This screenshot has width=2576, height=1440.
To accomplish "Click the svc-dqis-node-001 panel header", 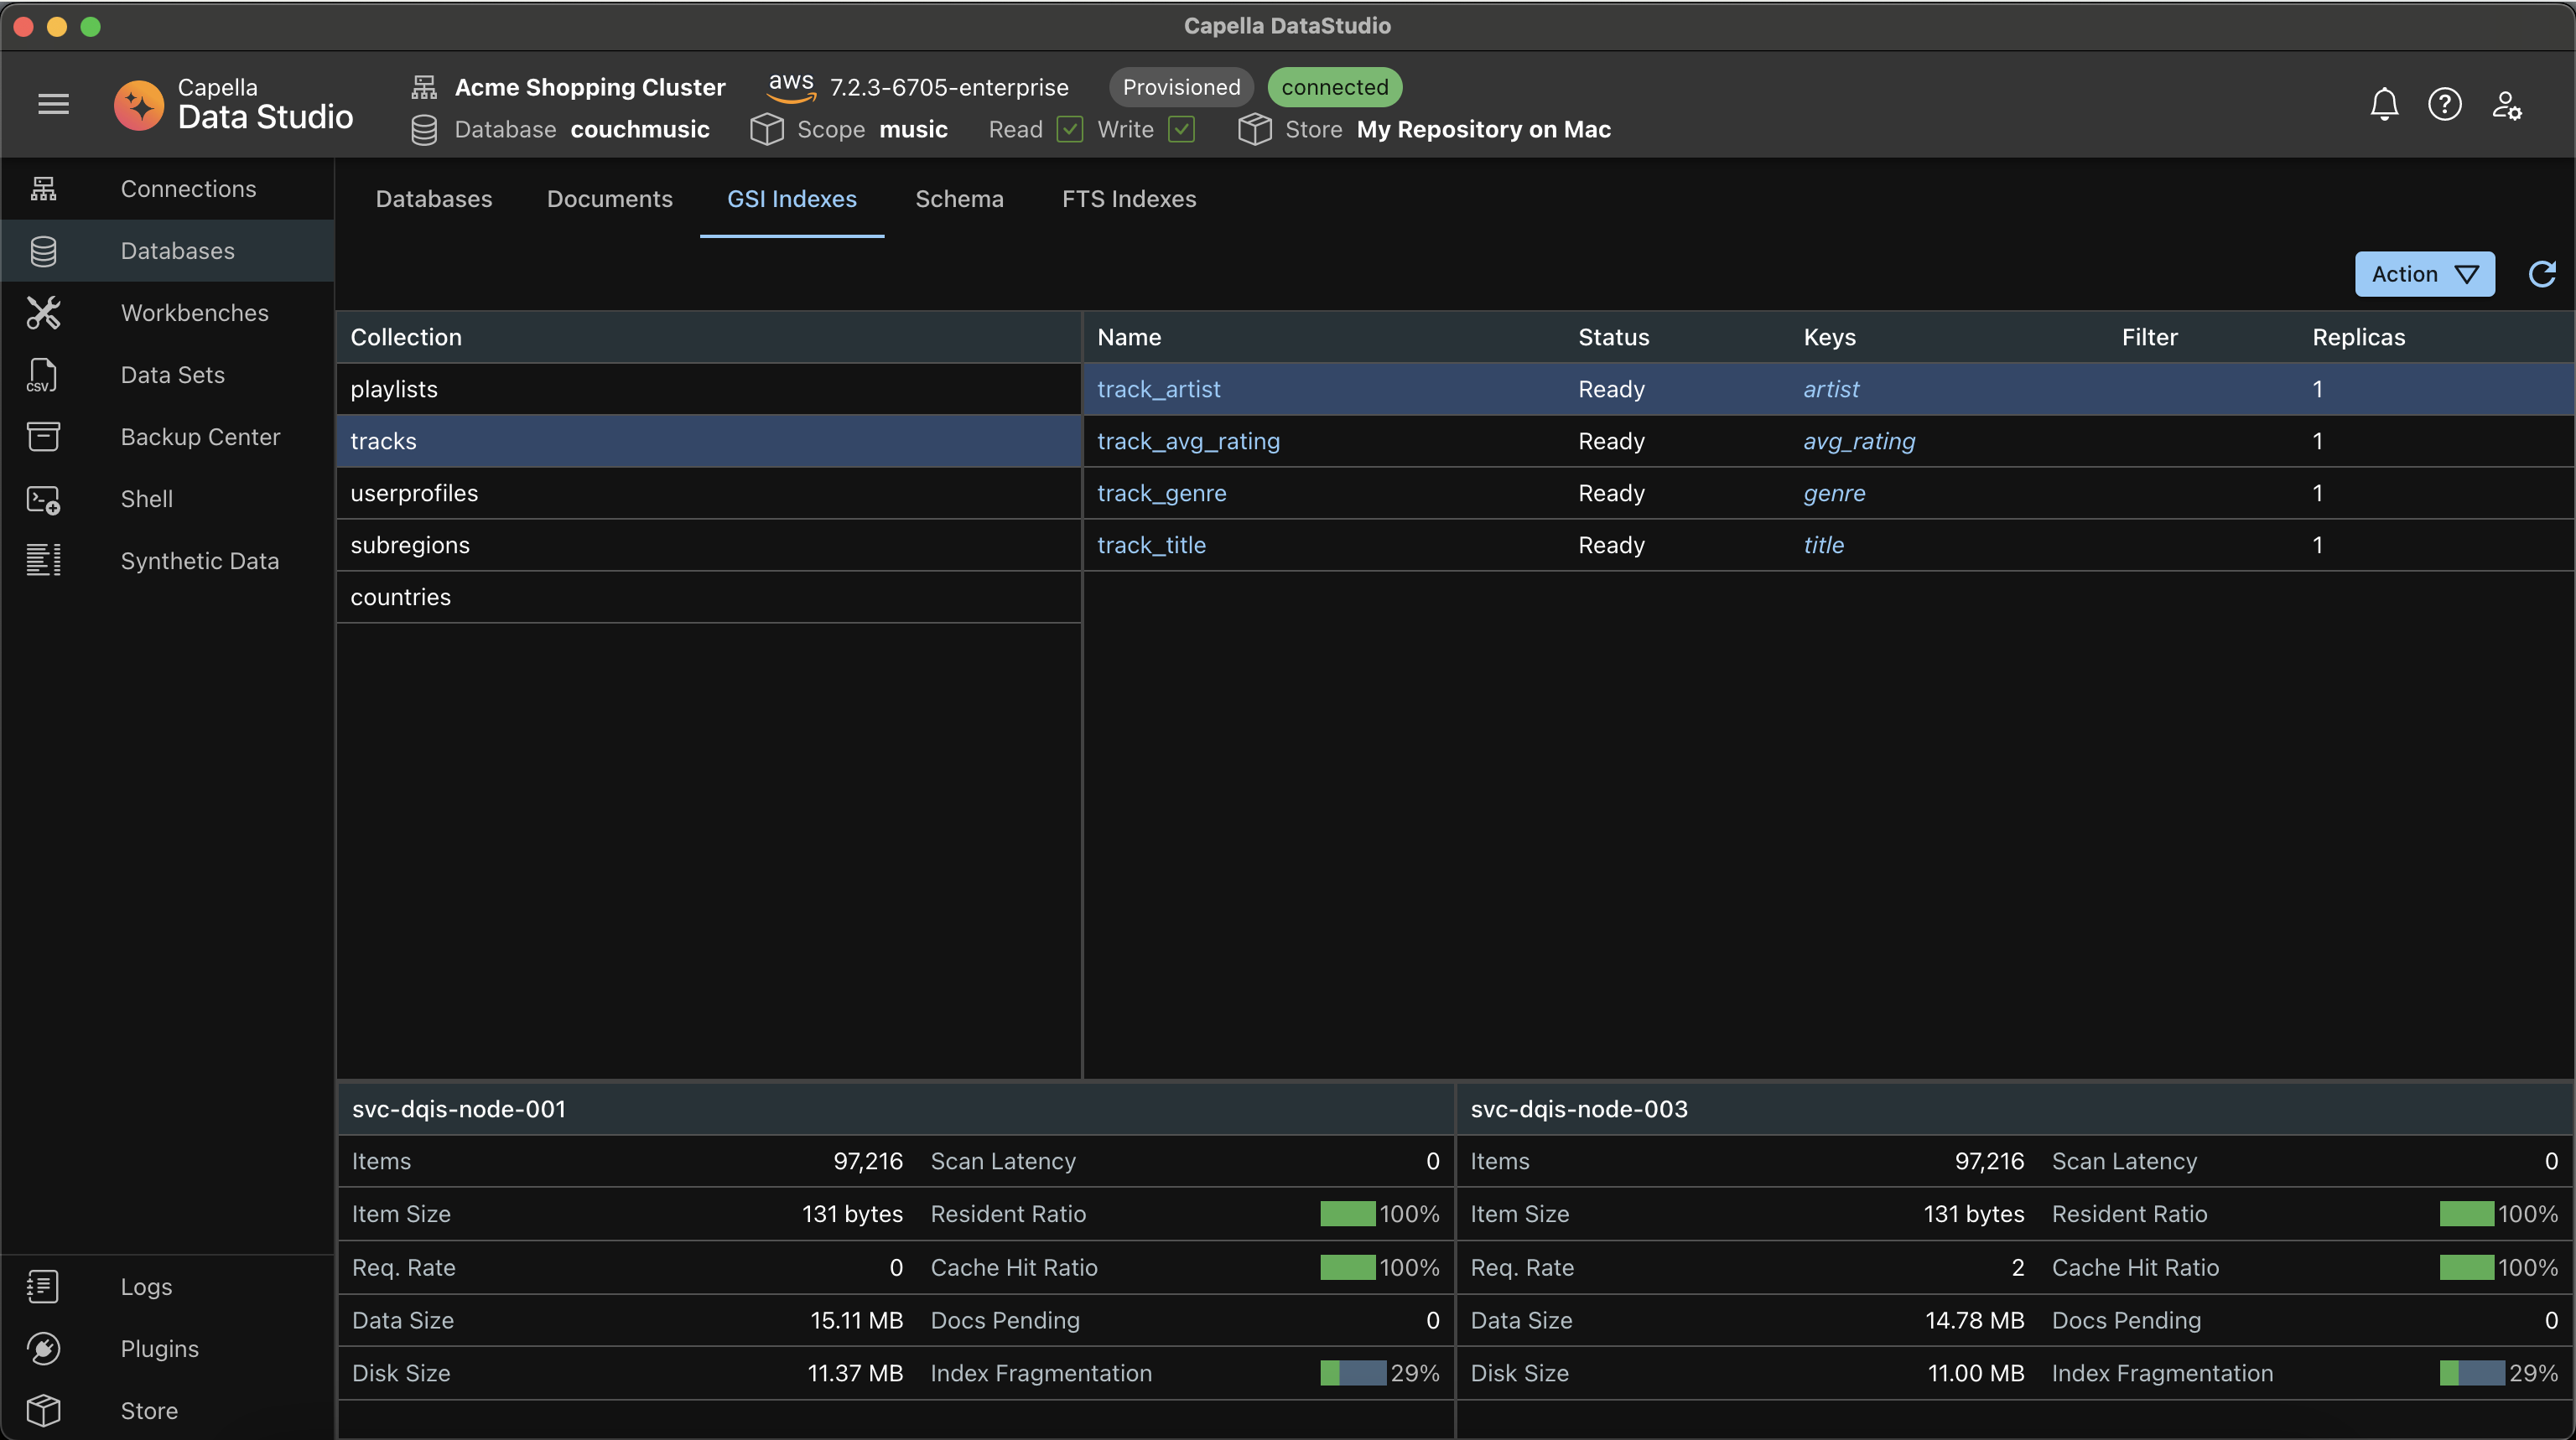I will click(895, 1109).
